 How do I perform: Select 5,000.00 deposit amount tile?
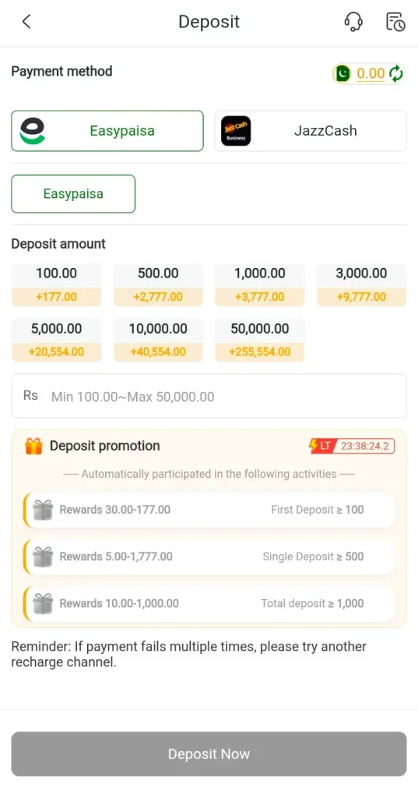pyautogui.click(x=57, y=340)
